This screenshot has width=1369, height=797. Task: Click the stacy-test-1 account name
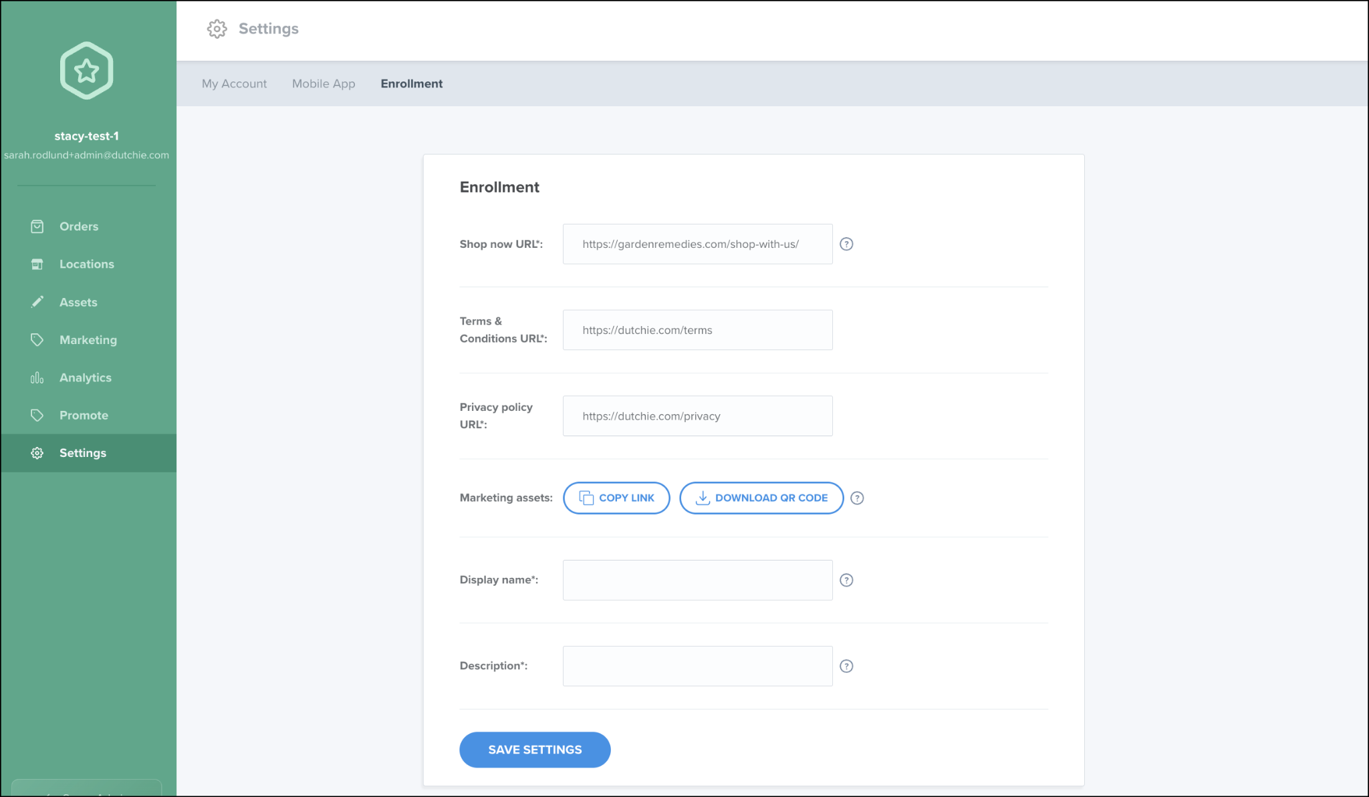click(x=87, y=136)
